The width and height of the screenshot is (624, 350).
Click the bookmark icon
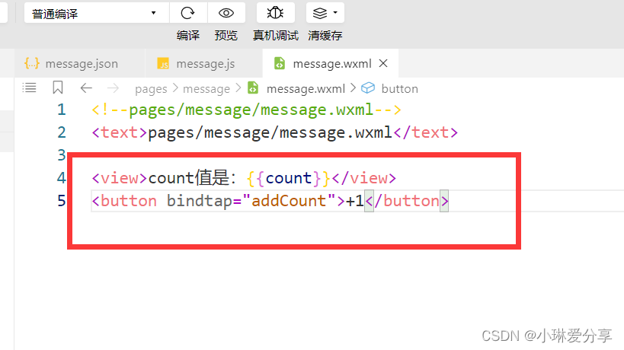click(58, 87)
